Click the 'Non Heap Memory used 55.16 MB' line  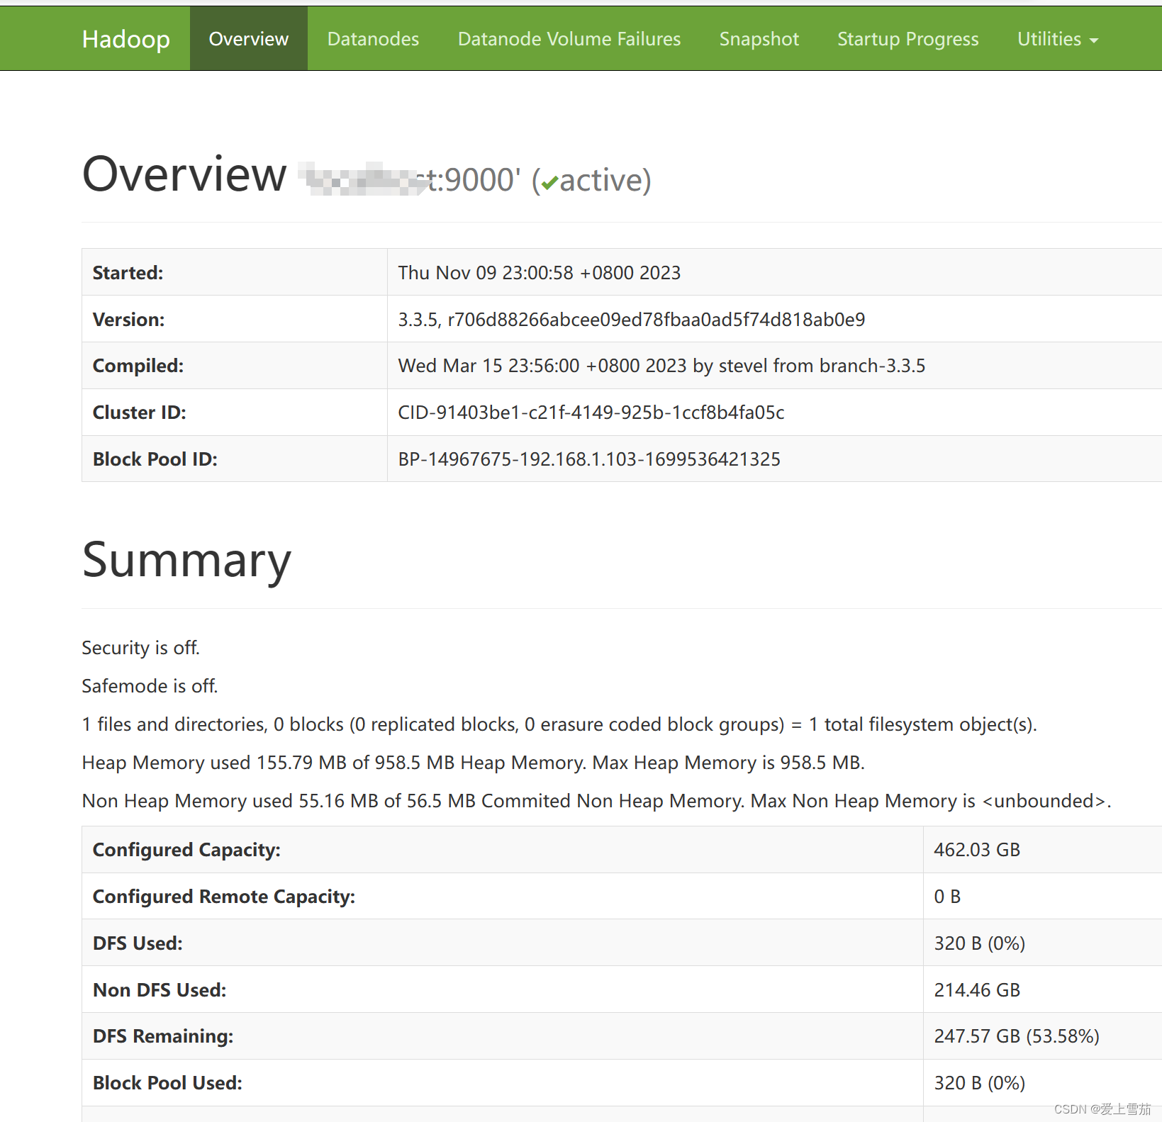[596, 801]
